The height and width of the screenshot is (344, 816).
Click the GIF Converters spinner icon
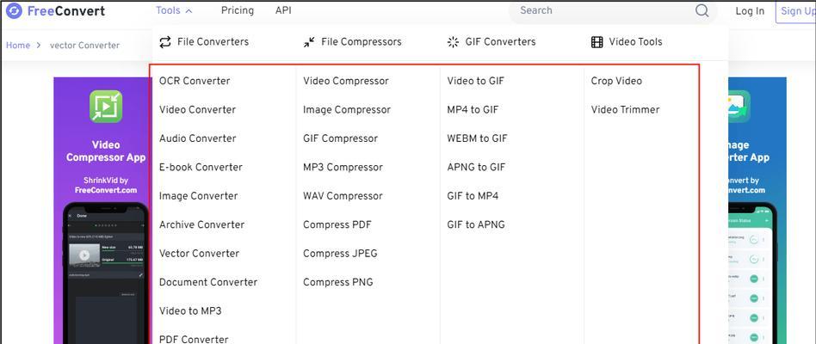coord(453,42)
